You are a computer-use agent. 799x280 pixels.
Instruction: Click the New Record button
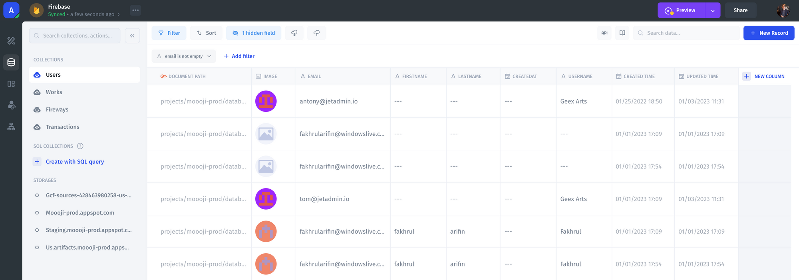pyautogui.click(x=769, y=33)
